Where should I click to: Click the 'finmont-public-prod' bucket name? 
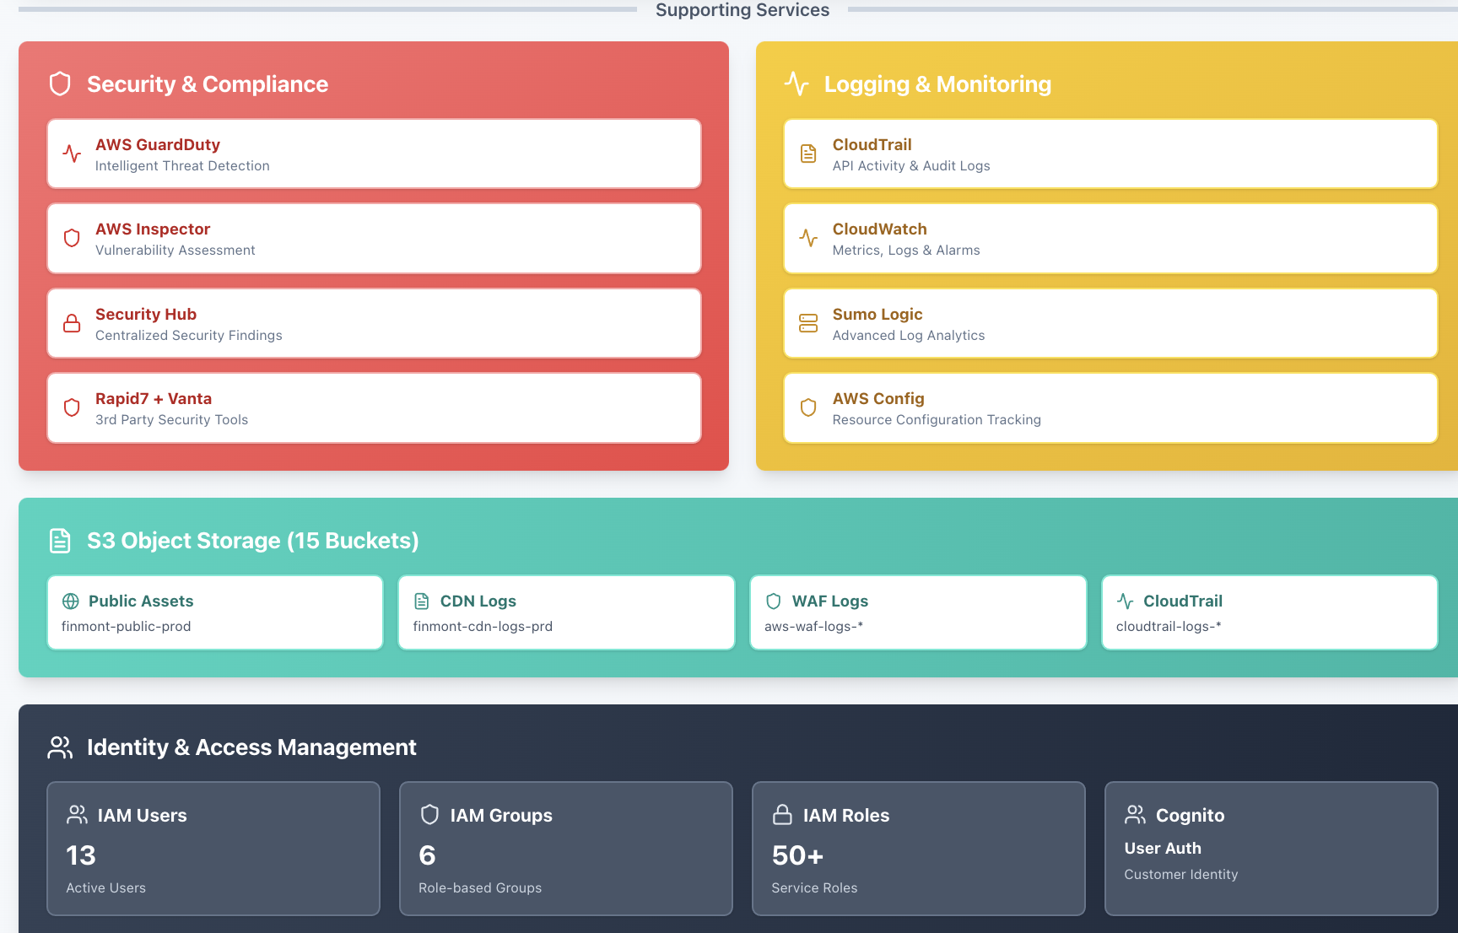point(127,626)
